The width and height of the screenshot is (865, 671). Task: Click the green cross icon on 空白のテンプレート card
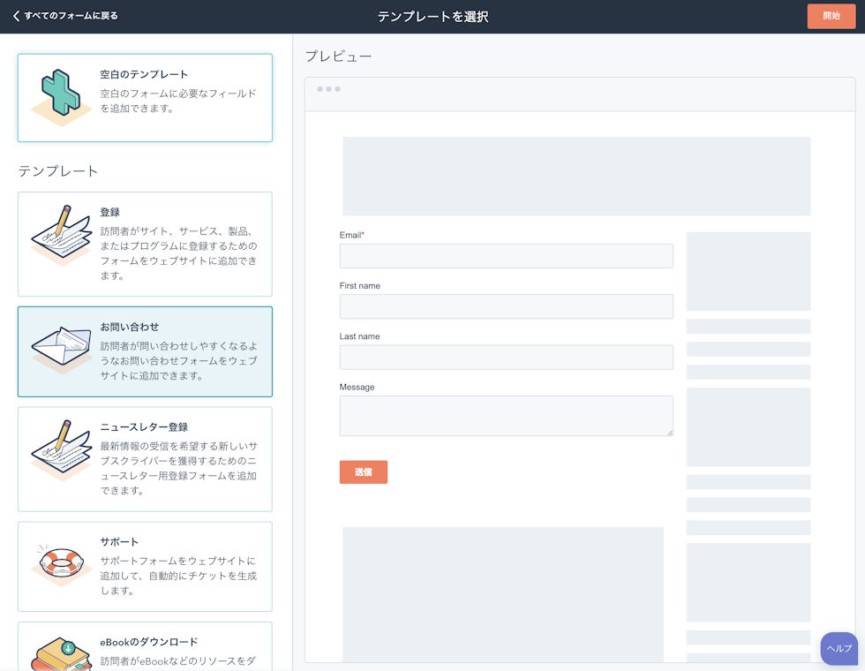click(61, 93)
